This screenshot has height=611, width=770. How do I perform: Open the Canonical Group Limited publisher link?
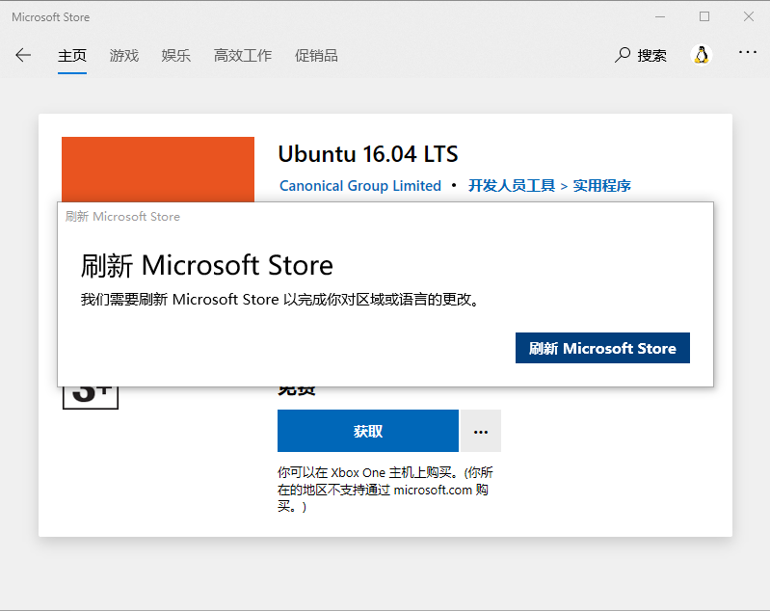click(360, 186)
